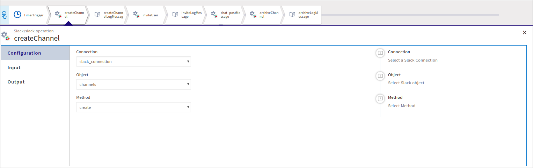Image resolution: width=533 pixels, height=168 pixels.
Task: Click the chat_postMessage Slack gear icon
Action: pyautogui.click(x=214, y=15)
